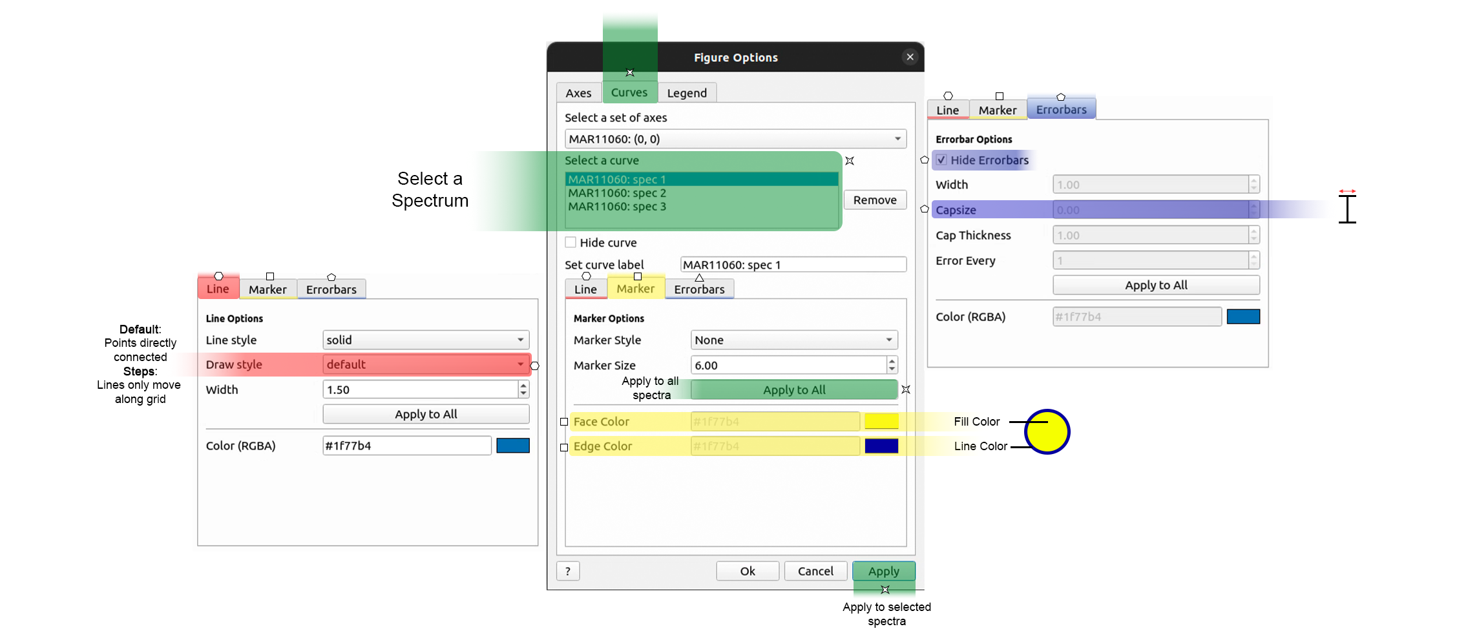
Task: Click the yellow Face Color swatch
Action: [881, 422]
